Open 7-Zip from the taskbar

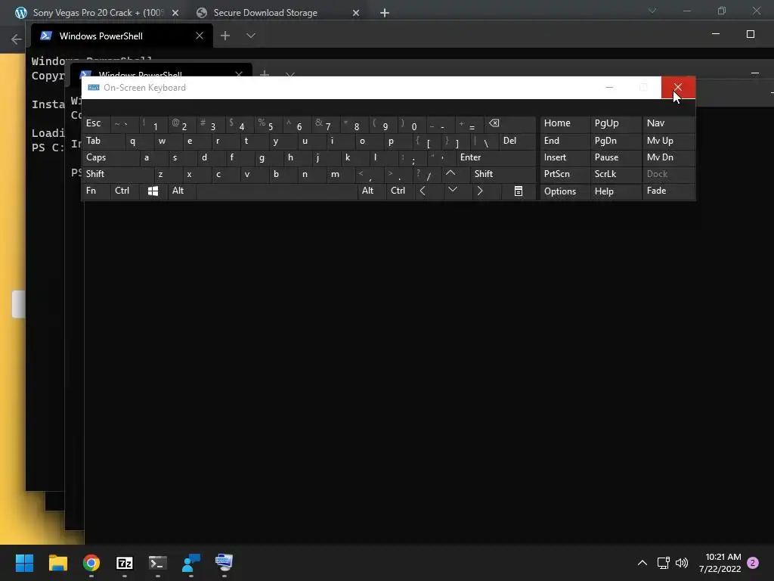(125, 563)
